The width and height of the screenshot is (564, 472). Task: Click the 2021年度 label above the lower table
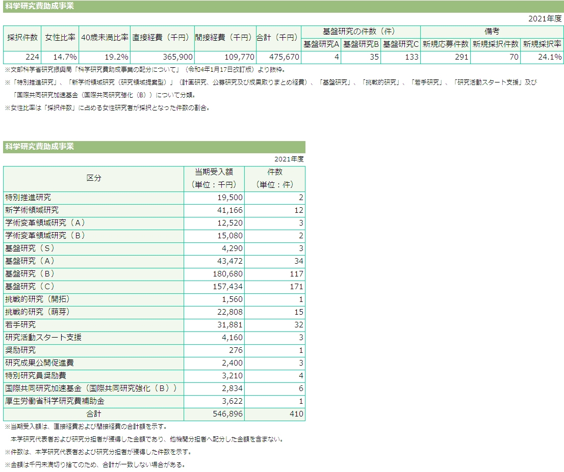pyautogui.click(x=289, y=159)
